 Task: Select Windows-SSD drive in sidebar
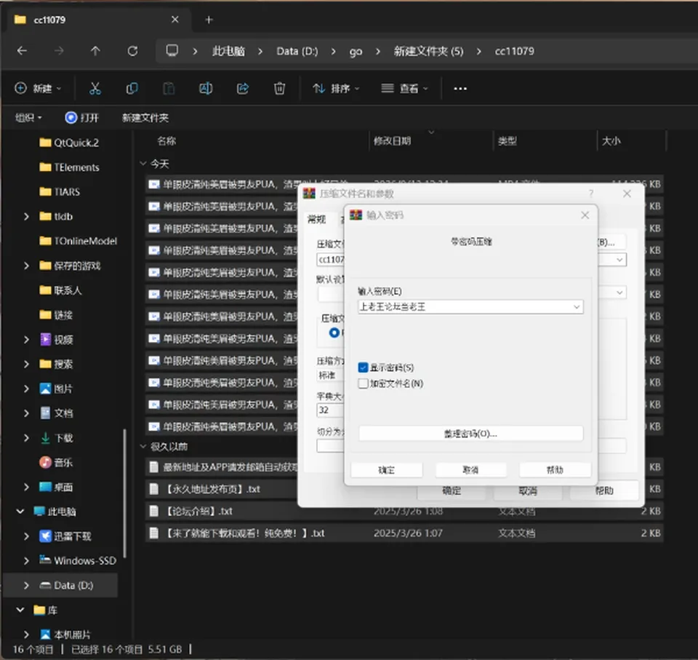coord(78,560)
